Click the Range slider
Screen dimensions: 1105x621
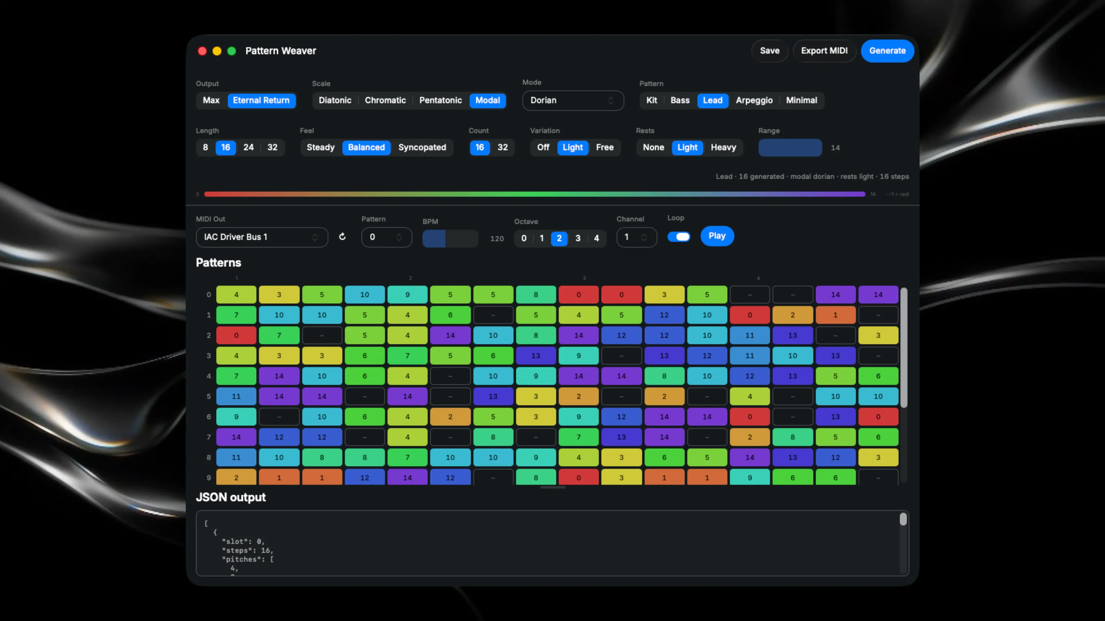(790, 147)
